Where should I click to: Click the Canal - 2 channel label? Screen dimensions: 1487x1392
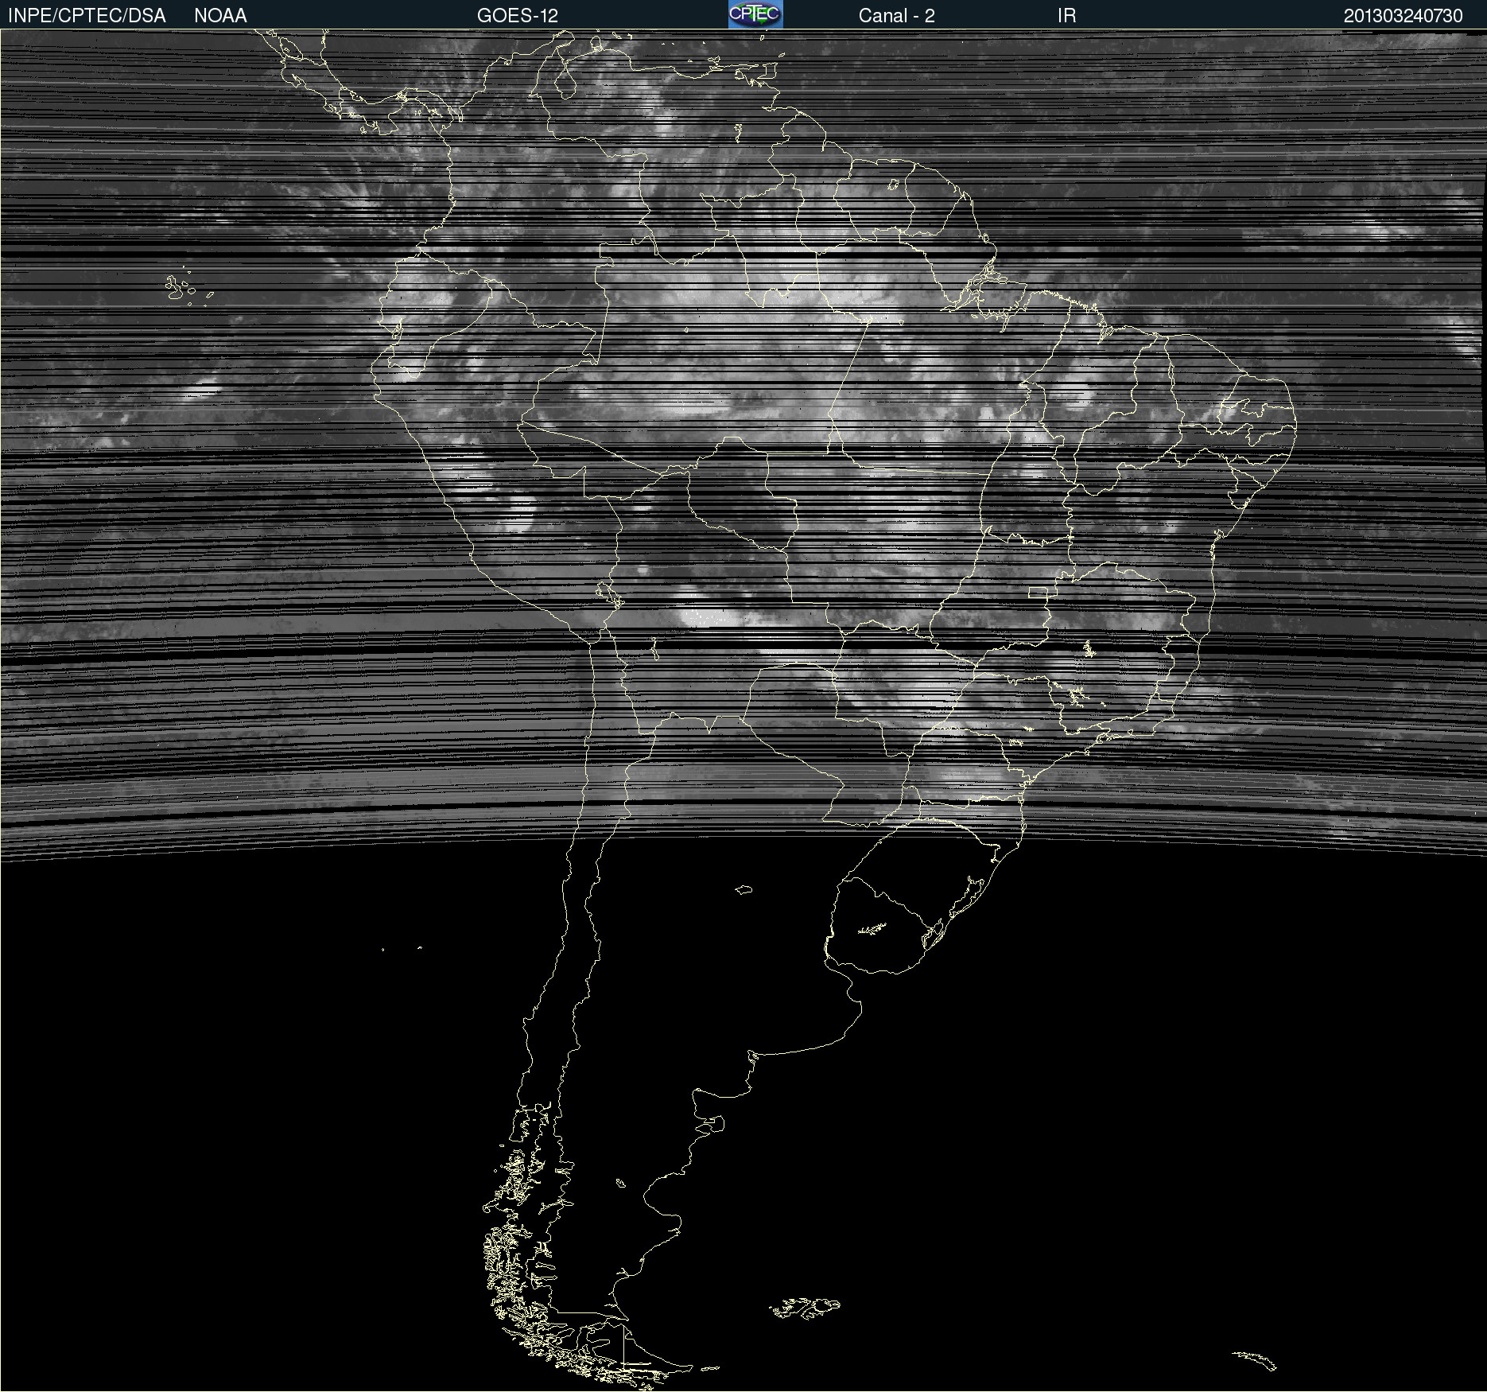click(x=896, y=16)
